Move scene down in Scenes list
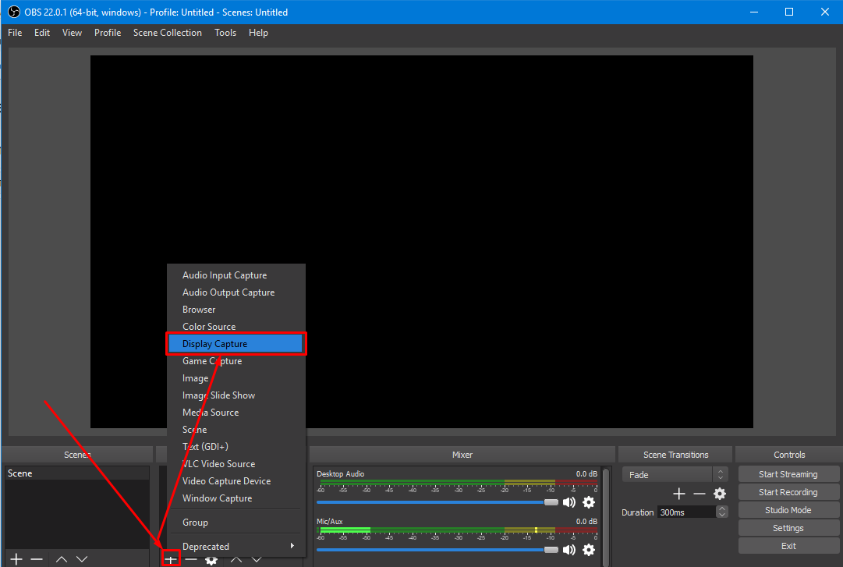The image size is (843, 567). 82,559
